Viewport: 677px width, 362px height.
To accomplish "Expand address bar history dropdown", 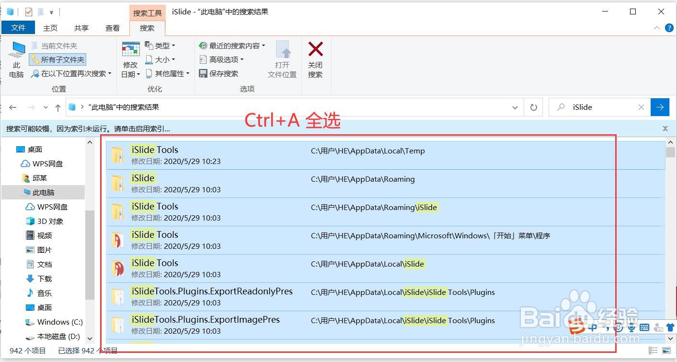I will click(515, 107).
